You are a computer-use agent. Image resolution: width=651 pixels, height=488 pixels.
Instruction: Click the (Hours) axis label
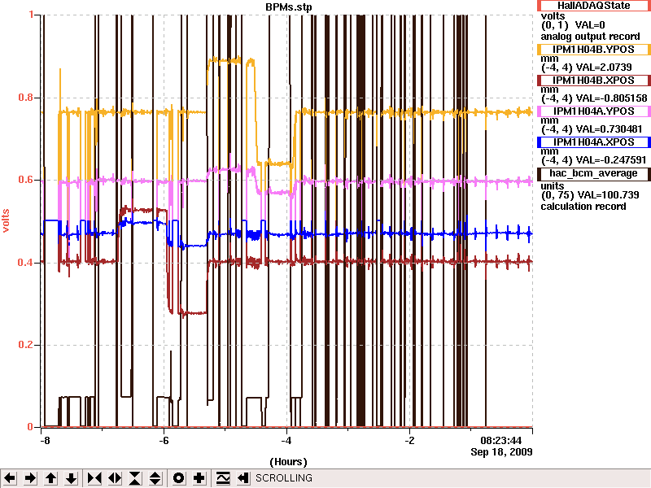tap(289, 462)
